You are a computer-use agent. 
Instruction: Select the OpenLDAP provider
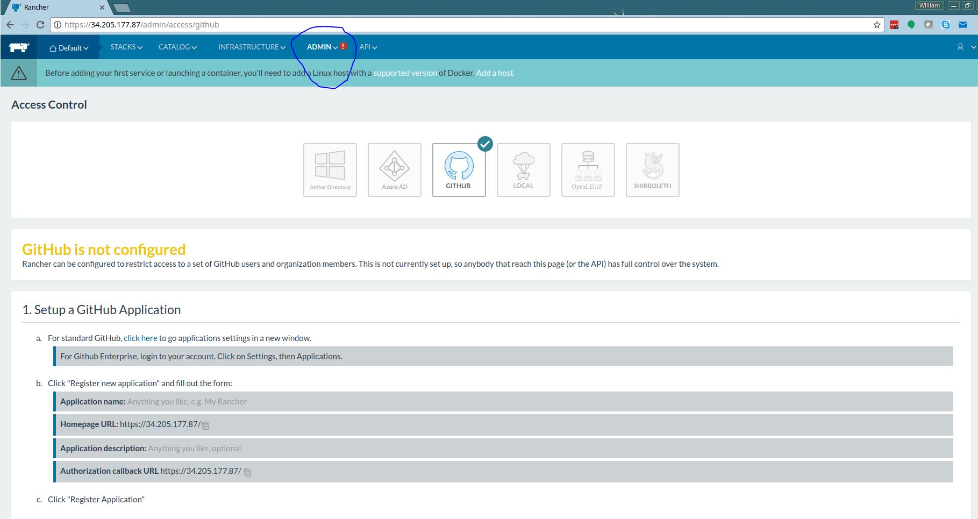(x=588, y=170)
